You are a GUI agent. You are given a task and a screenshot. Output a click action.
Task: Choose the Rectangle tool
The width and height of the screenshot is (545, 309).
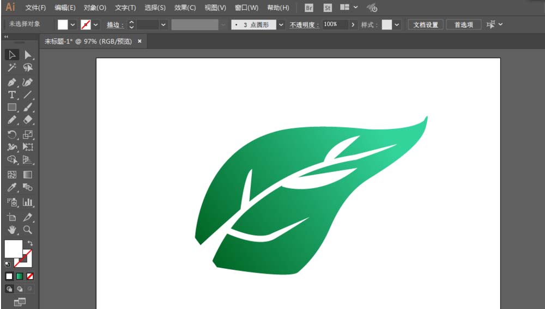tap(12, 108)
